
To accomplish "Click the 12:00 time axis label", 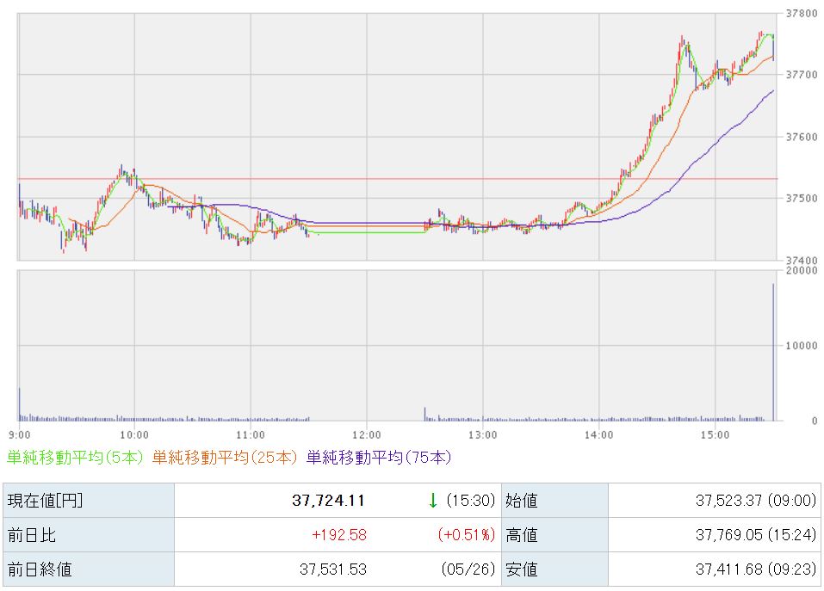I will coord(366,435).
